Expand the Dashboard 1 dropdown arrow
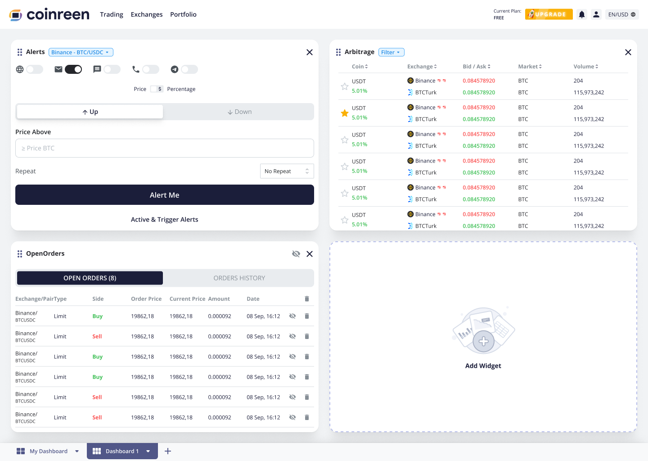 (x=148, y=451)
